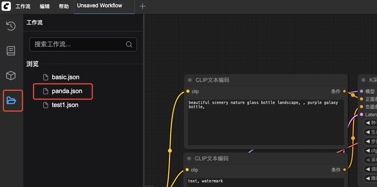377x187 pixels.
Task: Open the 帮助 menu
Action: 64,6
